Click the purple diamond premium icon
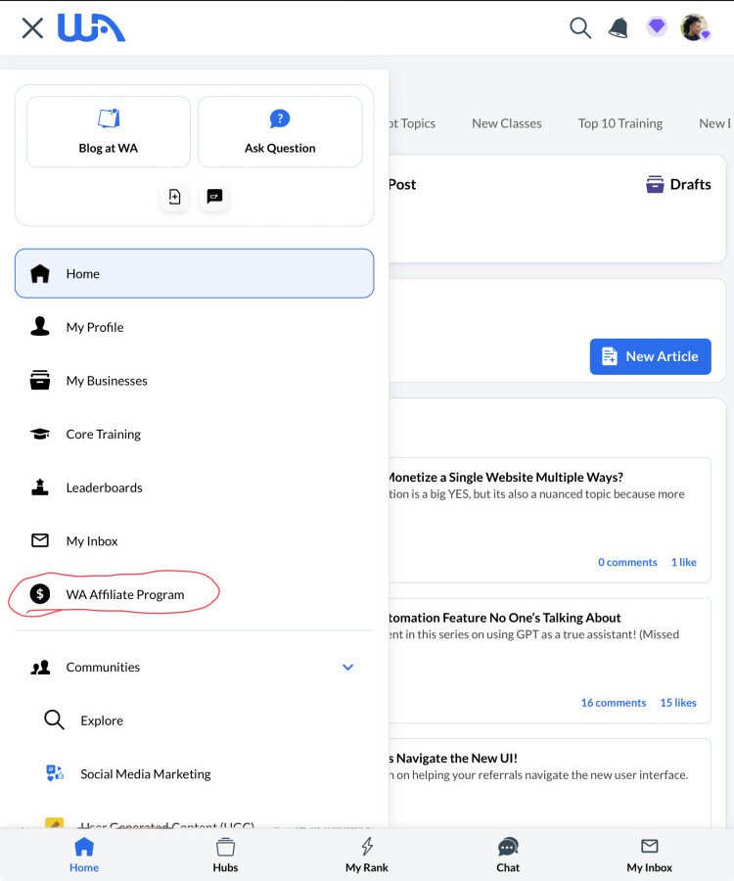This screenshot has height=881, width=734. point(656,26)
